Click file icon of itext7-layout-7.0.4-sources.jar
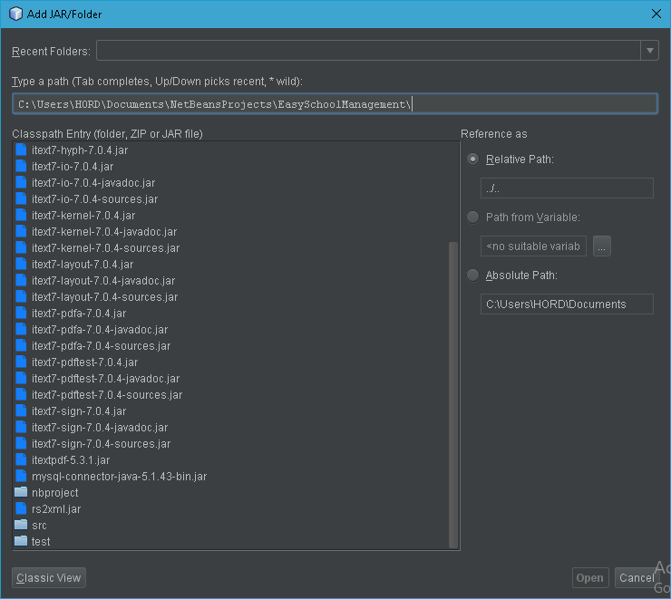Viewport: 671px width, 599px height. 21,296
